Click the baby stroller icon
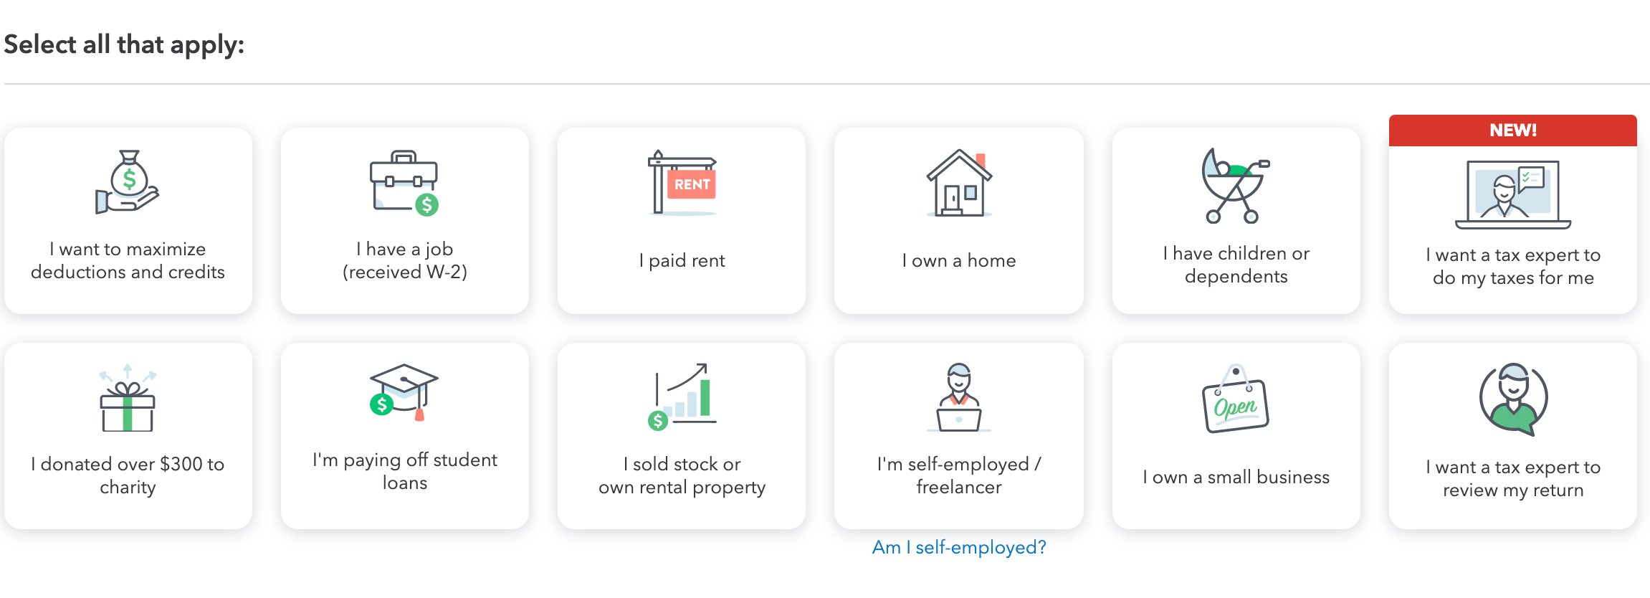This screenshot has height=598, width=1650. [1236, 186]
